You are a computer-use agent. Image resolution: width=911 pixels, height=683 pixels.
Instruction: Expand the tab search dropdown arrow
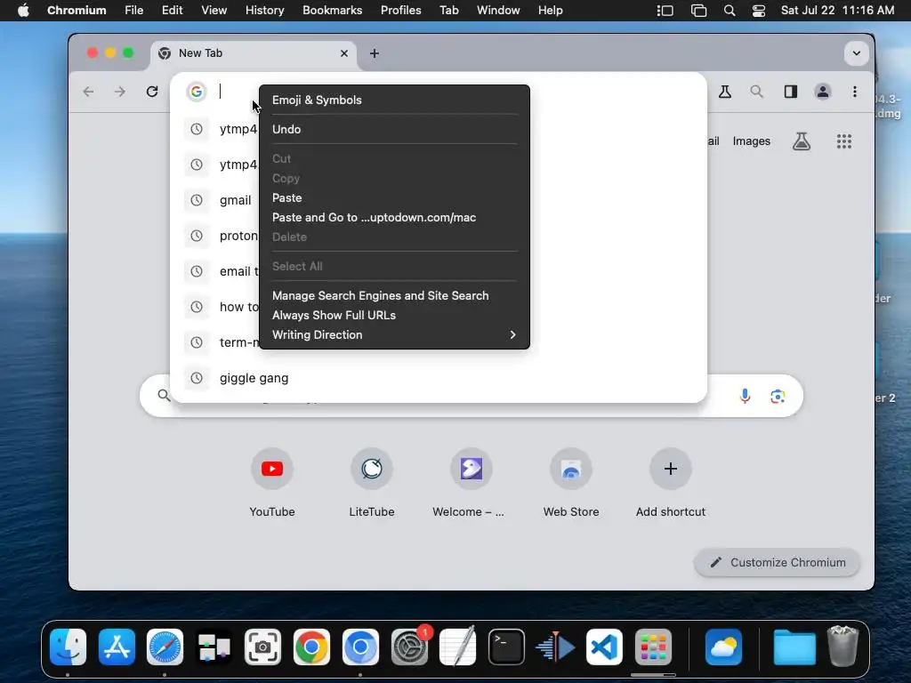tap(857, 53)
